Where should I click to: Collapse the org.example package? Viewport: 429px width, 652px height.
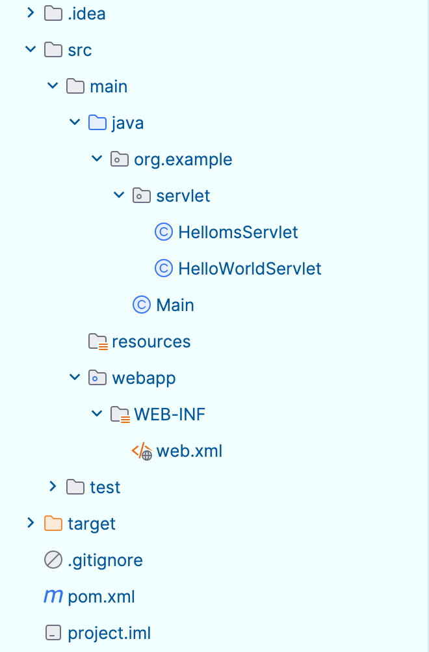pyautogui.click(x=97, y=159)
